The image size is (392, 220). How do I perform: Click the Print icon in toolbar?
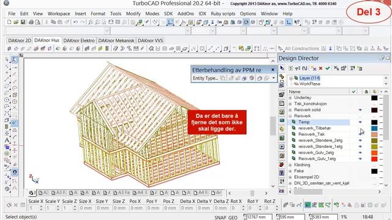pos(31,22)
